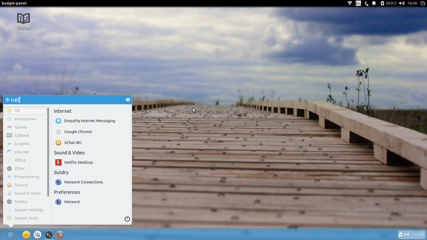Launch Empathy Internet Messaging
Screen dimensions: 427x240
91,121
